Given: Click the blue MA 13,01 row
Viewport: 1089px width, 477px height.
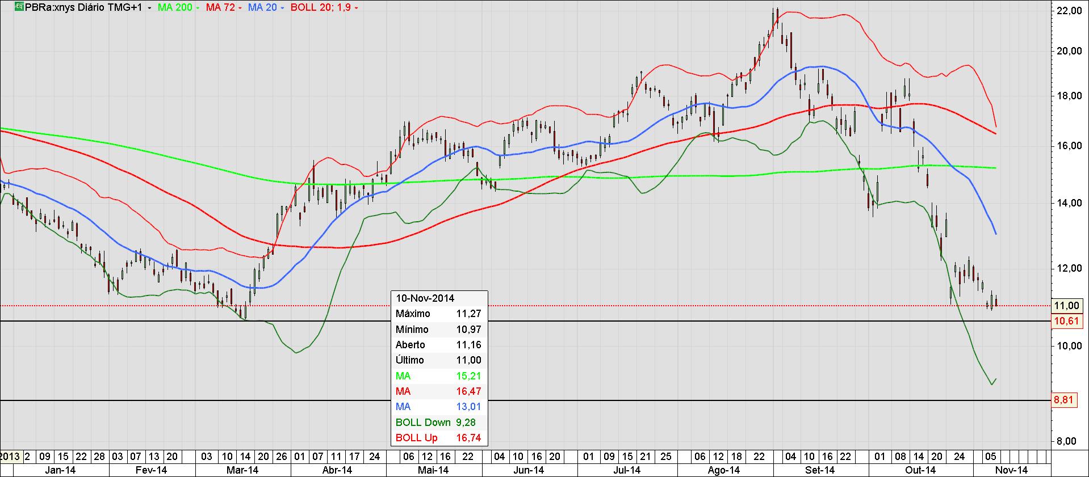Looking at the screenshot, I should point(439,407).
